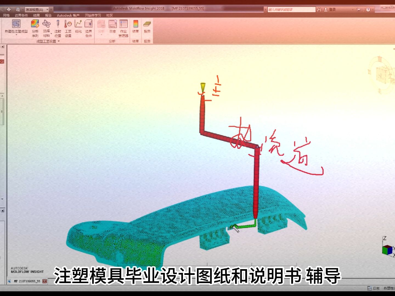The height and width of the screenshot is (296, 395).
Task: Click the 登录 sign-in button
Action: click(x=330, y=10)
